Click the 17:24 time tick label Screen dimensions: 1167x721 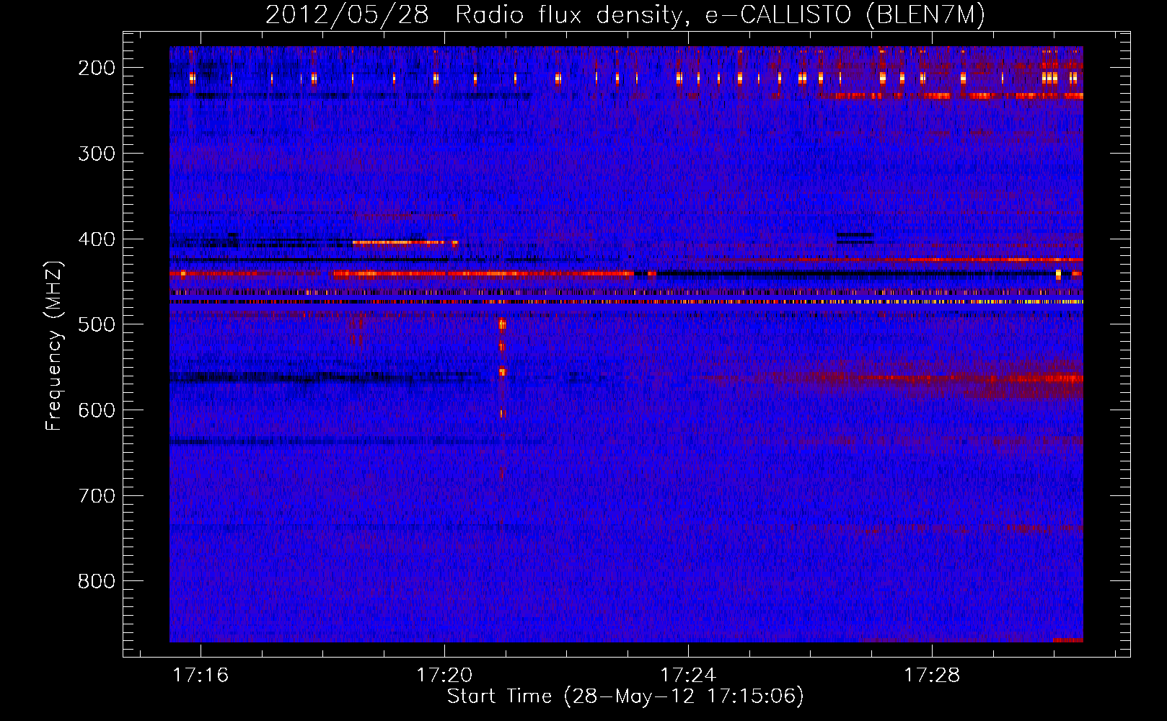coord(688,675)
